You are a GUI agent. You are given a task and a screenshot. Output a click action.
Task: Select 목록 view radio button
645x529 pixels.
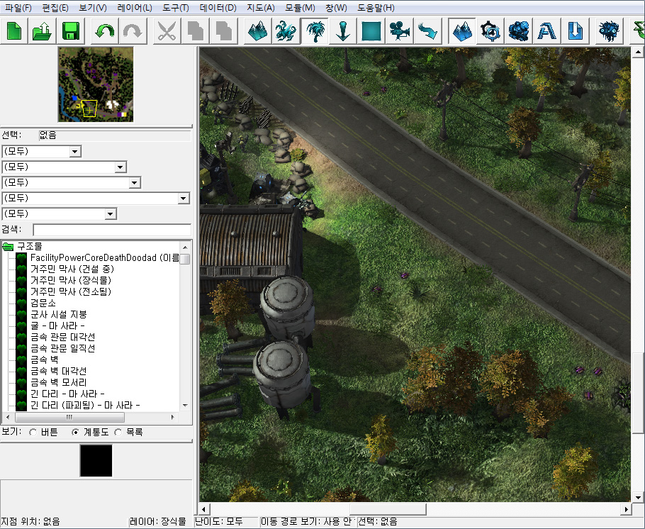[x=118, y=433]
